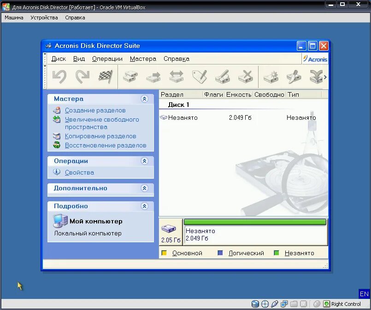Open the VirtualBox Устройства menu
The image size is (371, 310).
pos(44,18)
